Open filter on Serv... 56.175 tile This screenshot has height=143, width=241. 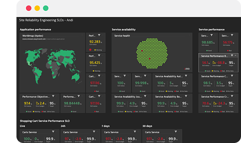click(232, 35)
